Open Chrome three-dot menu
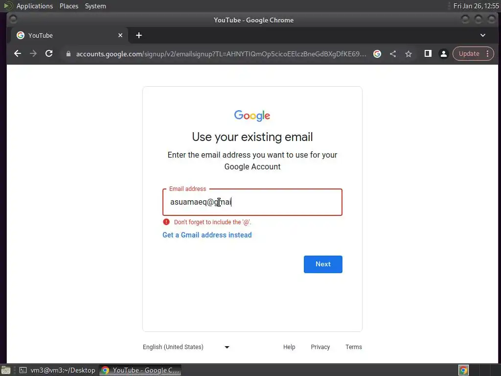The height and width of the screenshot is (376, 501). pos(488,54)
